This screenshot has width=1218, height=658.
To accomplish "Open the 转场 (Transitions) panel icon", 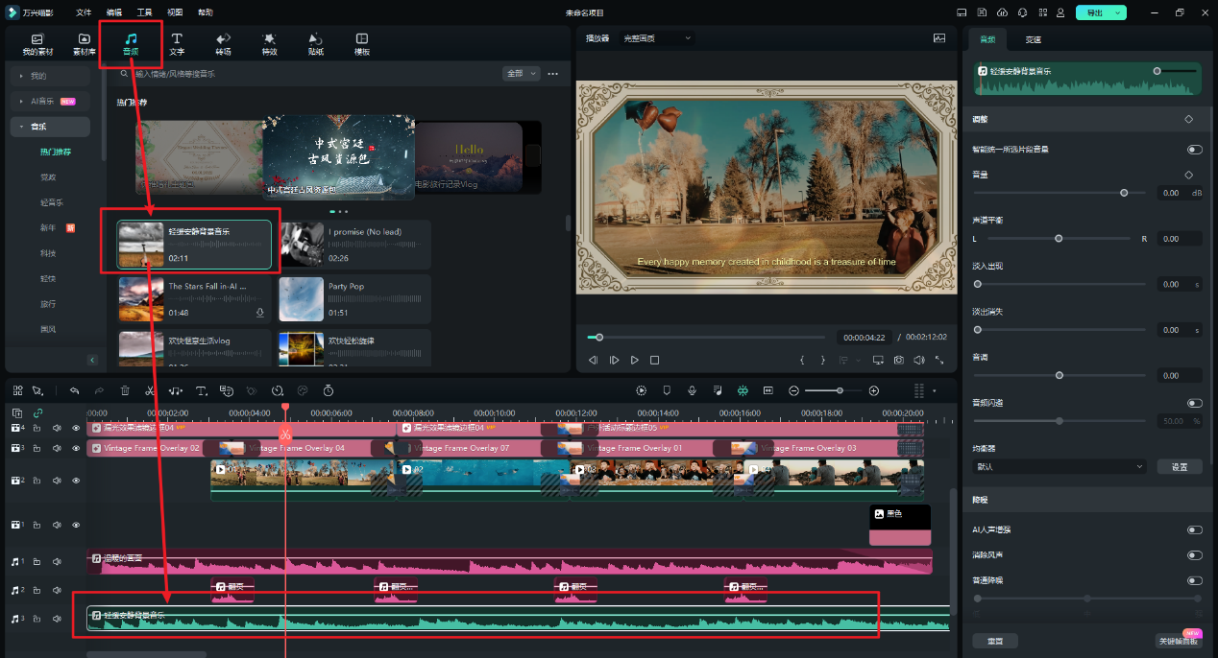I will pos(223,43).
